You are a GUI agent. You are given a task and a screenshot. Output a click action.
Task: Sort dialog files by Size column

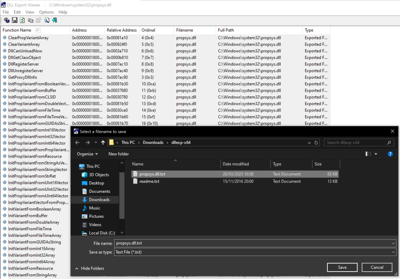(x=326, y=164)
